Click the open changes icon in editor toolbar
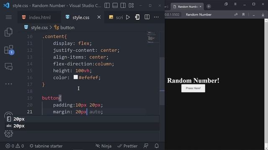The height and width of the screenshot is (150, 268). click(x=137, y=17)
